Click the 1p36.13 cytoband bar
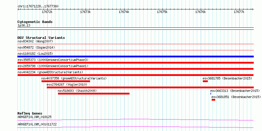 pyautogui.click(x=135, y=28)
